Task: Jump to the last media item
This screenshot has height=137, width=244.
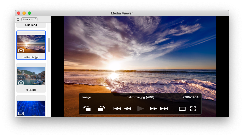Action: click(164, 109)
